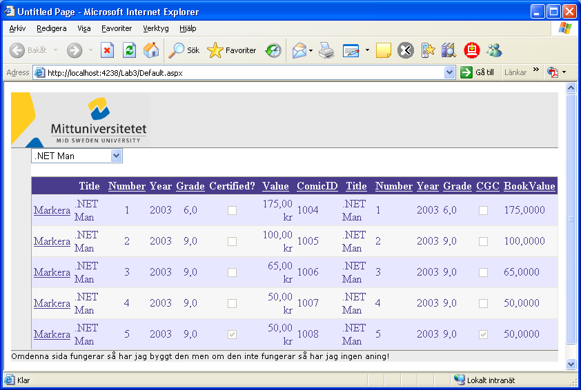Stop page loading with red X icon
Screen dimensions: 581x390
(x=107, y=50)
